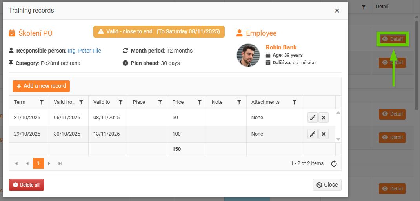Image resolution: width=420 pixels, height=201 pixels.
Task: Open the Term column filter
Action: [x=42, y=102]
